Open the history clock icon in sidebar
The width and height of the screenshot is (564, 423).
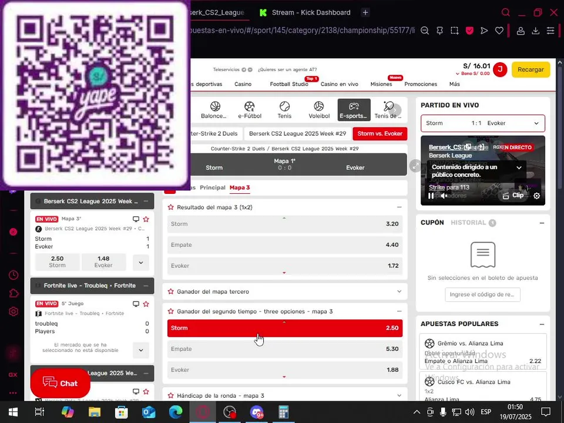pyautogui.click(x=14, y=275)
